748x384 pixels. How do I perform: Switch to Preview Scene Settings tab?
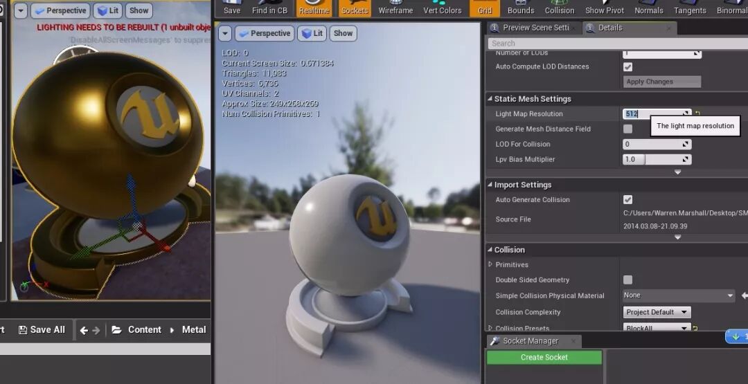pos(534,28)
